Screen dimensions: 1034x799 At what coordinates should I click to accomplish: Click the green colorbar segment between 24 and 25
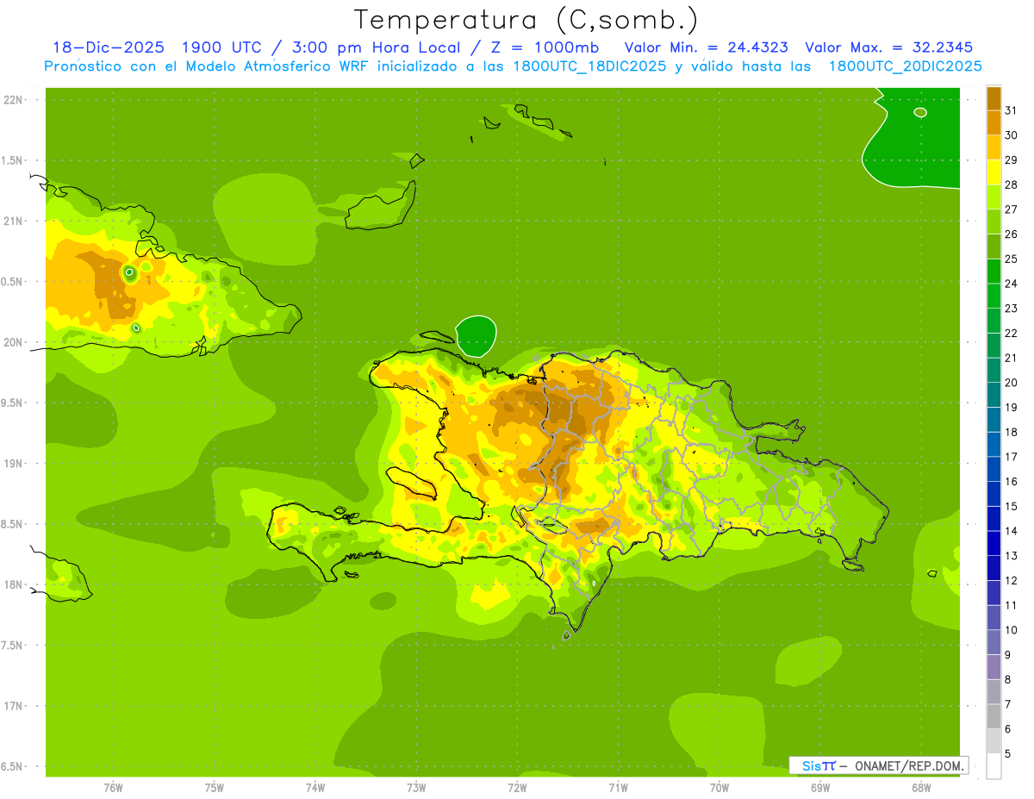994,271
